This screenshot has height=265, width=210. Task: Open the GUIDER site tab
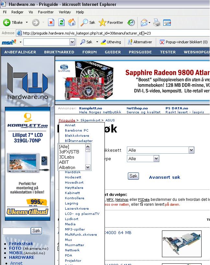pyautogui.click(x=113, y=52)
